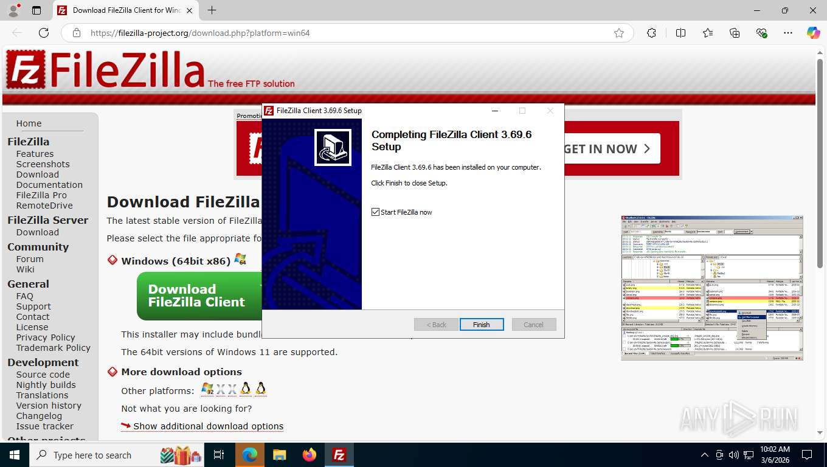Open the notification center icon
The width and height of the screenshot is (827, 467).
coord(807,455)
